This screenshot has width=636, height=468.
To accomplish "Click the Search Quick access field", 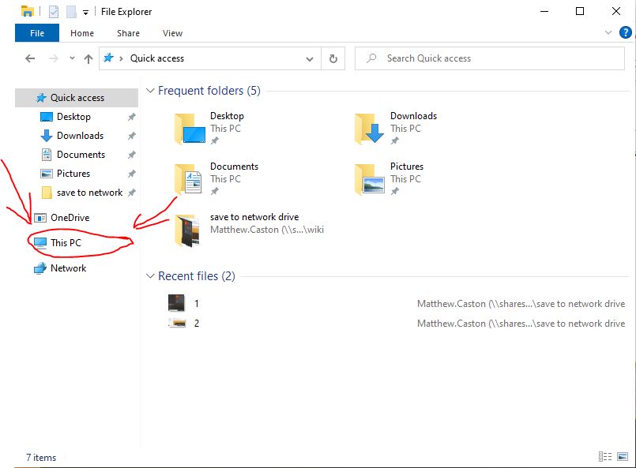I will pyautogui.click(x=490, y=58).
